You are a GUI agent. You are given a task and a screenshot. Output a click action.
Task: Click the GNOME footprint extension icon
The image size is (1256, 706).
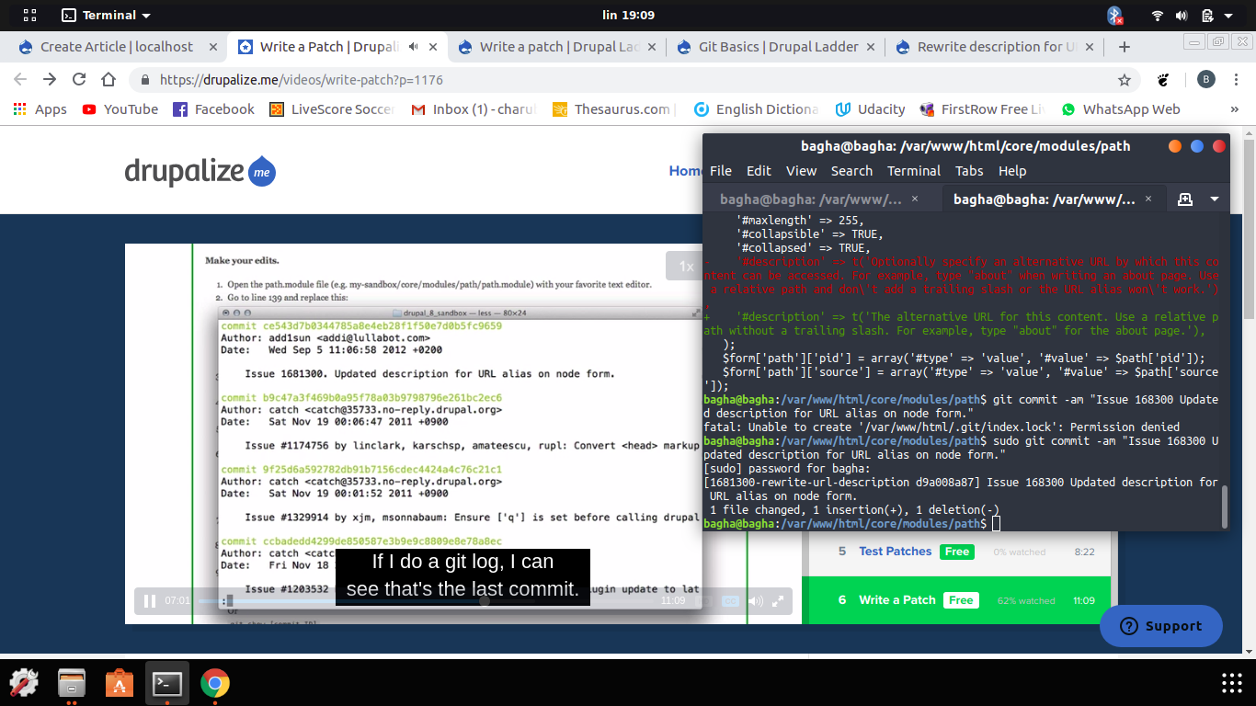coord(1160,81)
